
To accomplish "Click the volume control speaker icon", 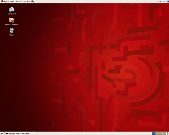I will 167,1.
